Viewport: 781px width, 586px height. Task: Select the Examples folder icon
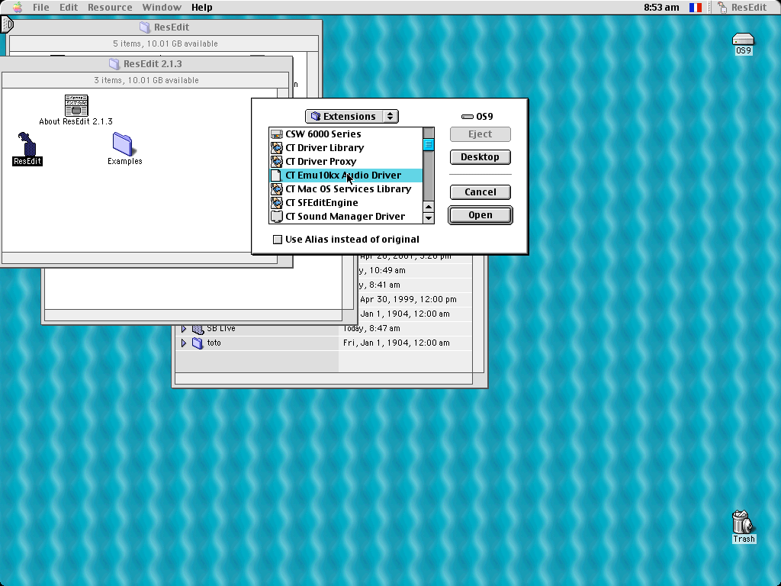coord(123,144)
